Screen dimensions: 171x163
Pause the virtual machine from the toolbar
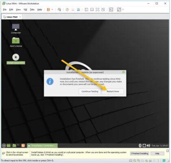tap(48, 9)
